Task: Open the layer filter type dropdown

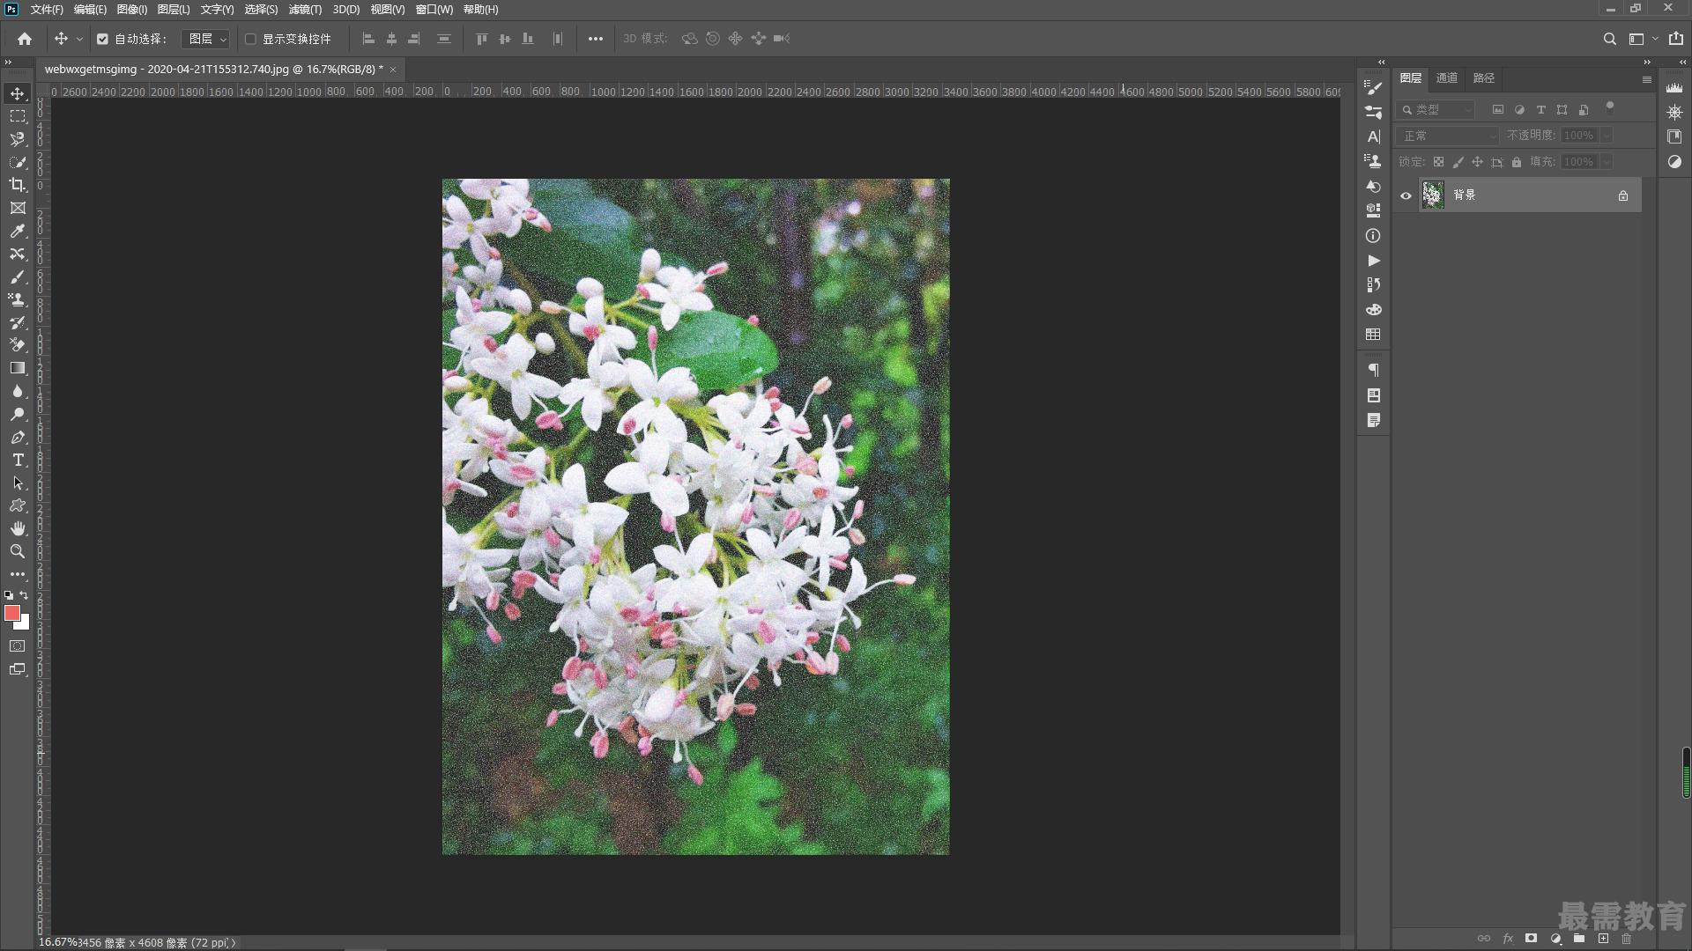Action: click(1436, 110)
